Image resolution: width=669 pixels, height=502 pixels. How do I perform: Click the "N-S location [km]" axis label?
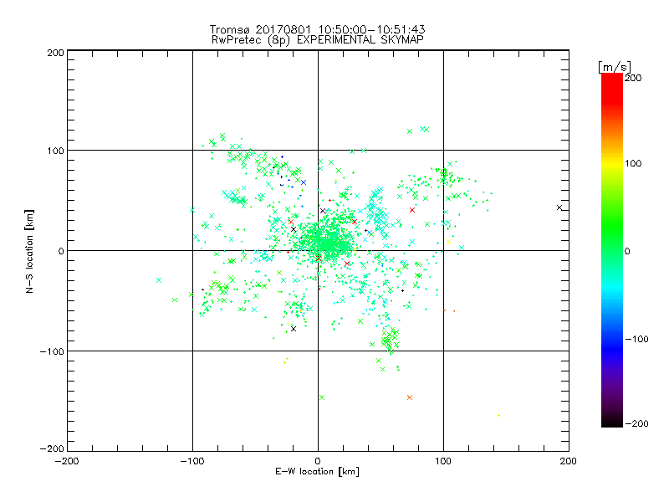click(x=29, y=251)
